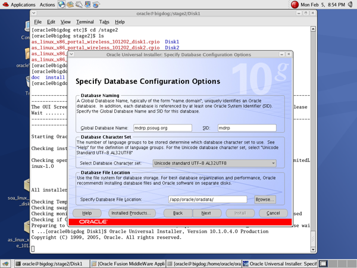Click the disk1.cpio file name in terminal
This screenshot has height=268, width=357.
tap(95, 42)
